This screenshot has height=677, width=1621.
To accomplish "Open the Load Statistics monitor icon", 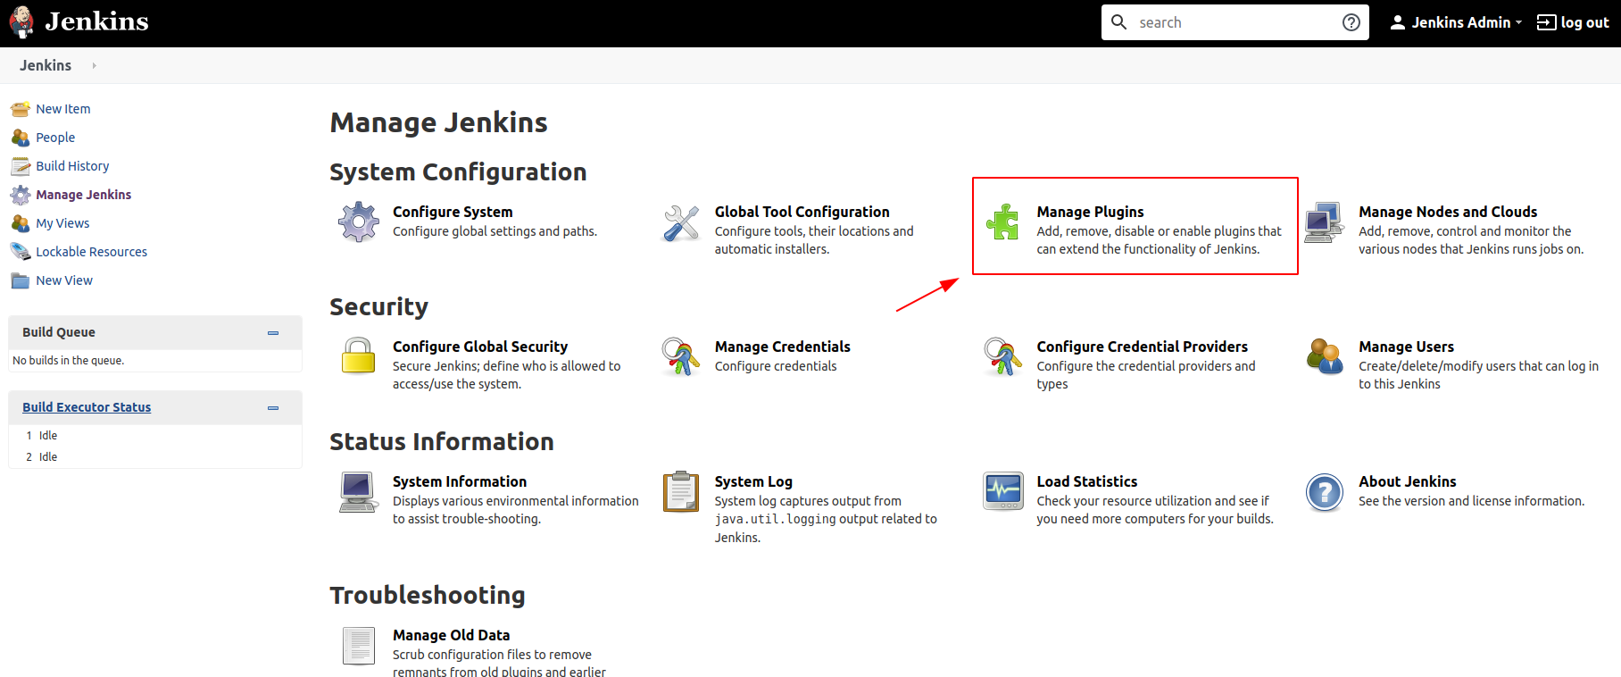I will click(x=1002, y=491).
